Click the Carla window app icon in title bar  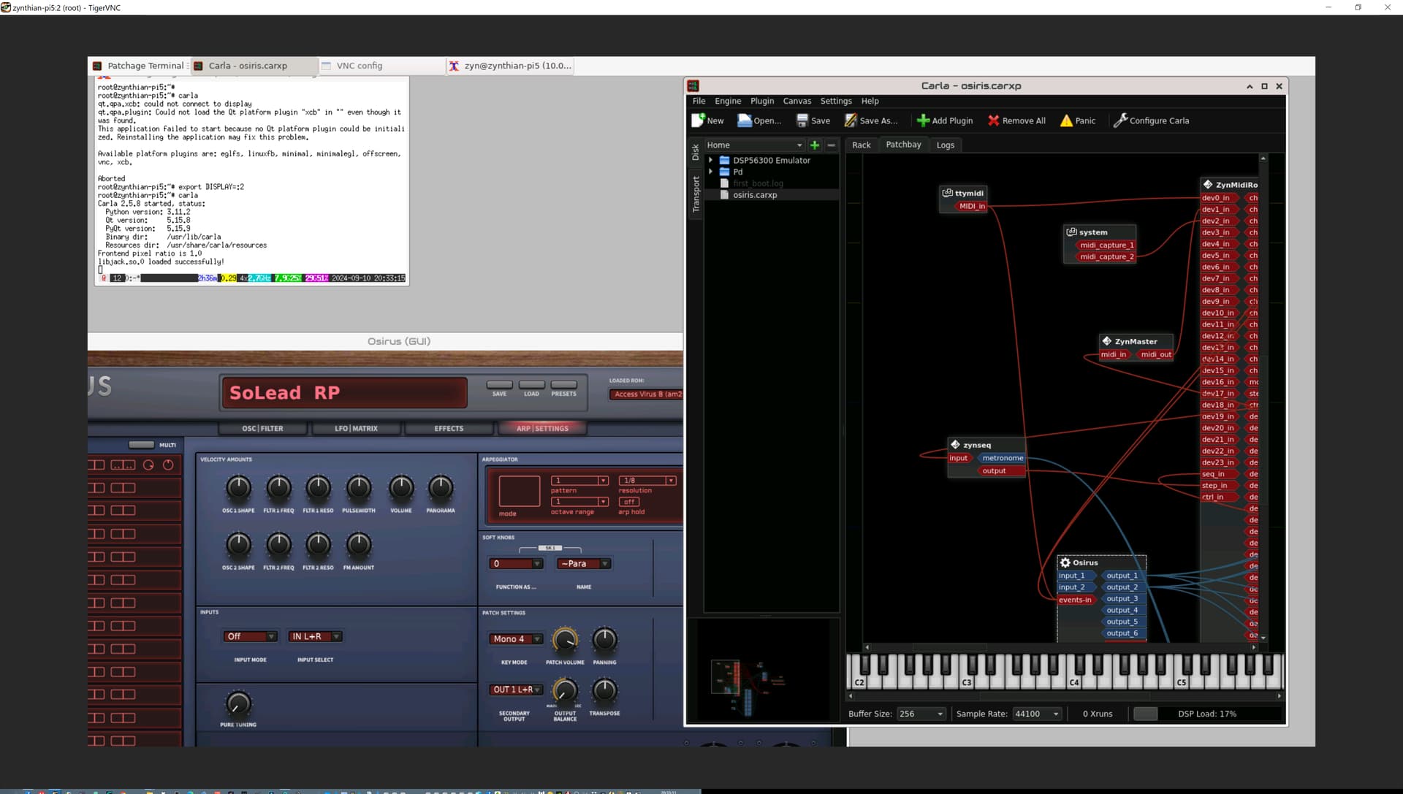[693, 86]
